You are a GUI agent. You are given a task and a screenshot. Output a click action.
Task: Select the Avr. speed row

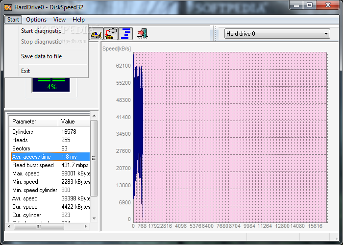pos(50,198)
